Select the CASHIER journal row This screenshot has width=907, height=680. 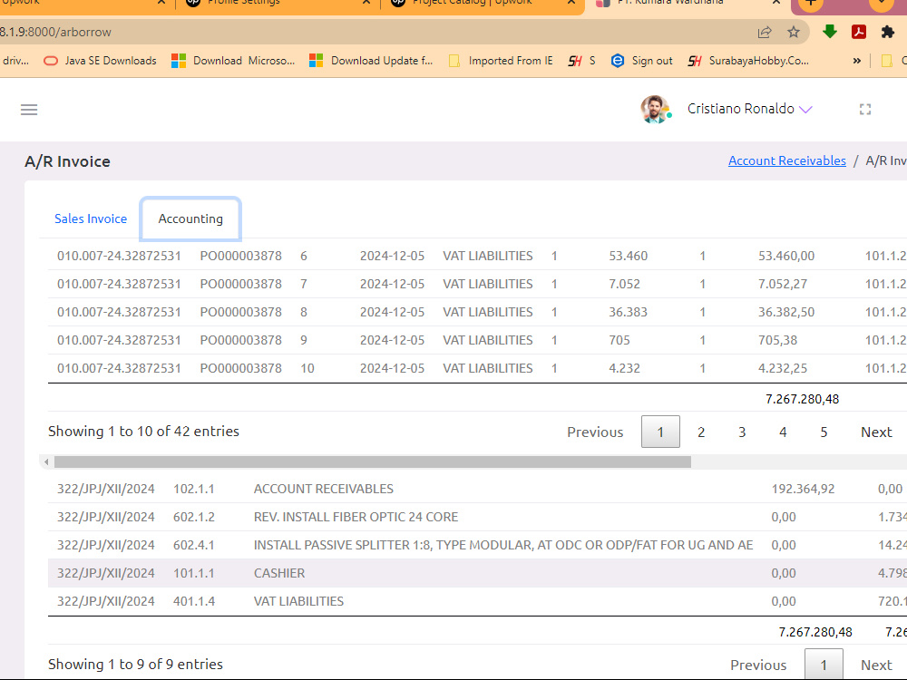pos(477,573)
